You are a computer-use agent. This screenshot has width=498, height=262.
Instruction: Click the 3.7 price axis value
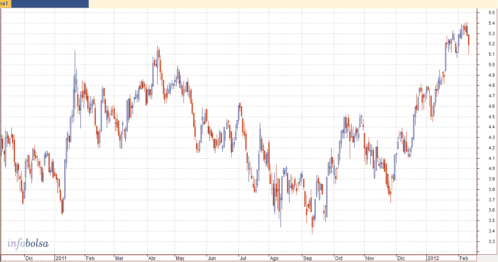coord(492,200)
